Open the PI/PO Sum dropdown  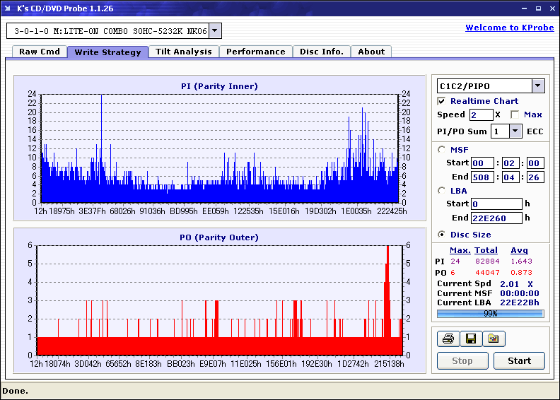pyautogui.click(x=515, y=131)
